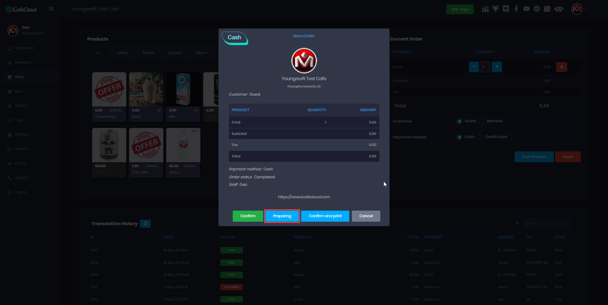Cancel the new order dialog
This screenshot has height=305, width=608.
(366, 216)
